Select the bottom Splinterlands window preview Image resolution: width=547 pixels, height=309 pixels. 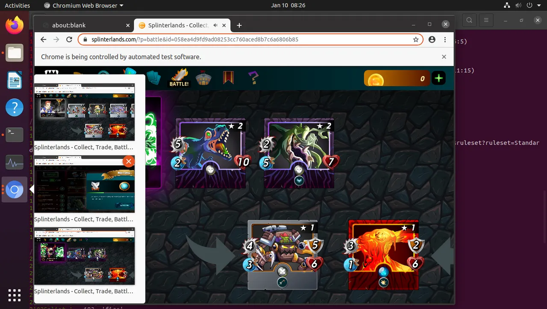point(85,256)
